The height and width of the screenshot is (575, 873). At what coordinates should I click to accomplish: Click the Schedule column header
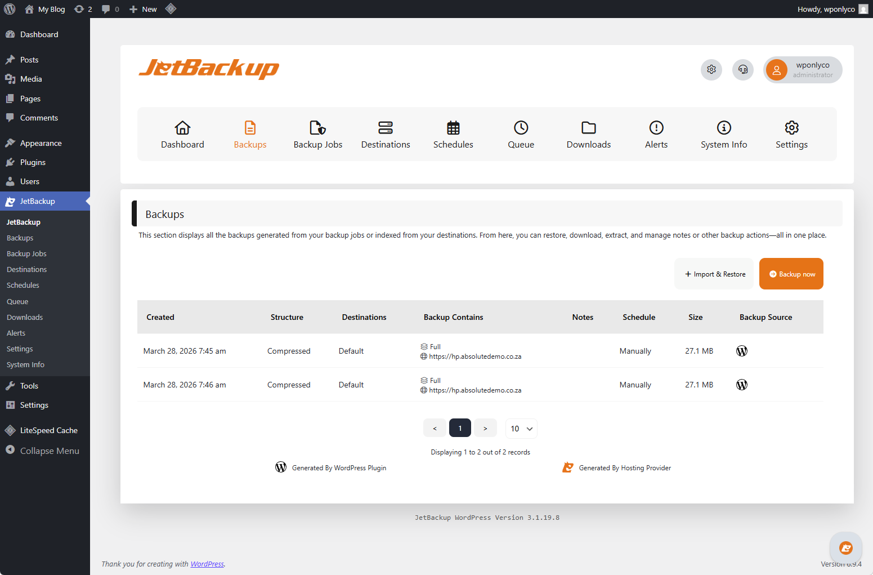tap(639, 317)
